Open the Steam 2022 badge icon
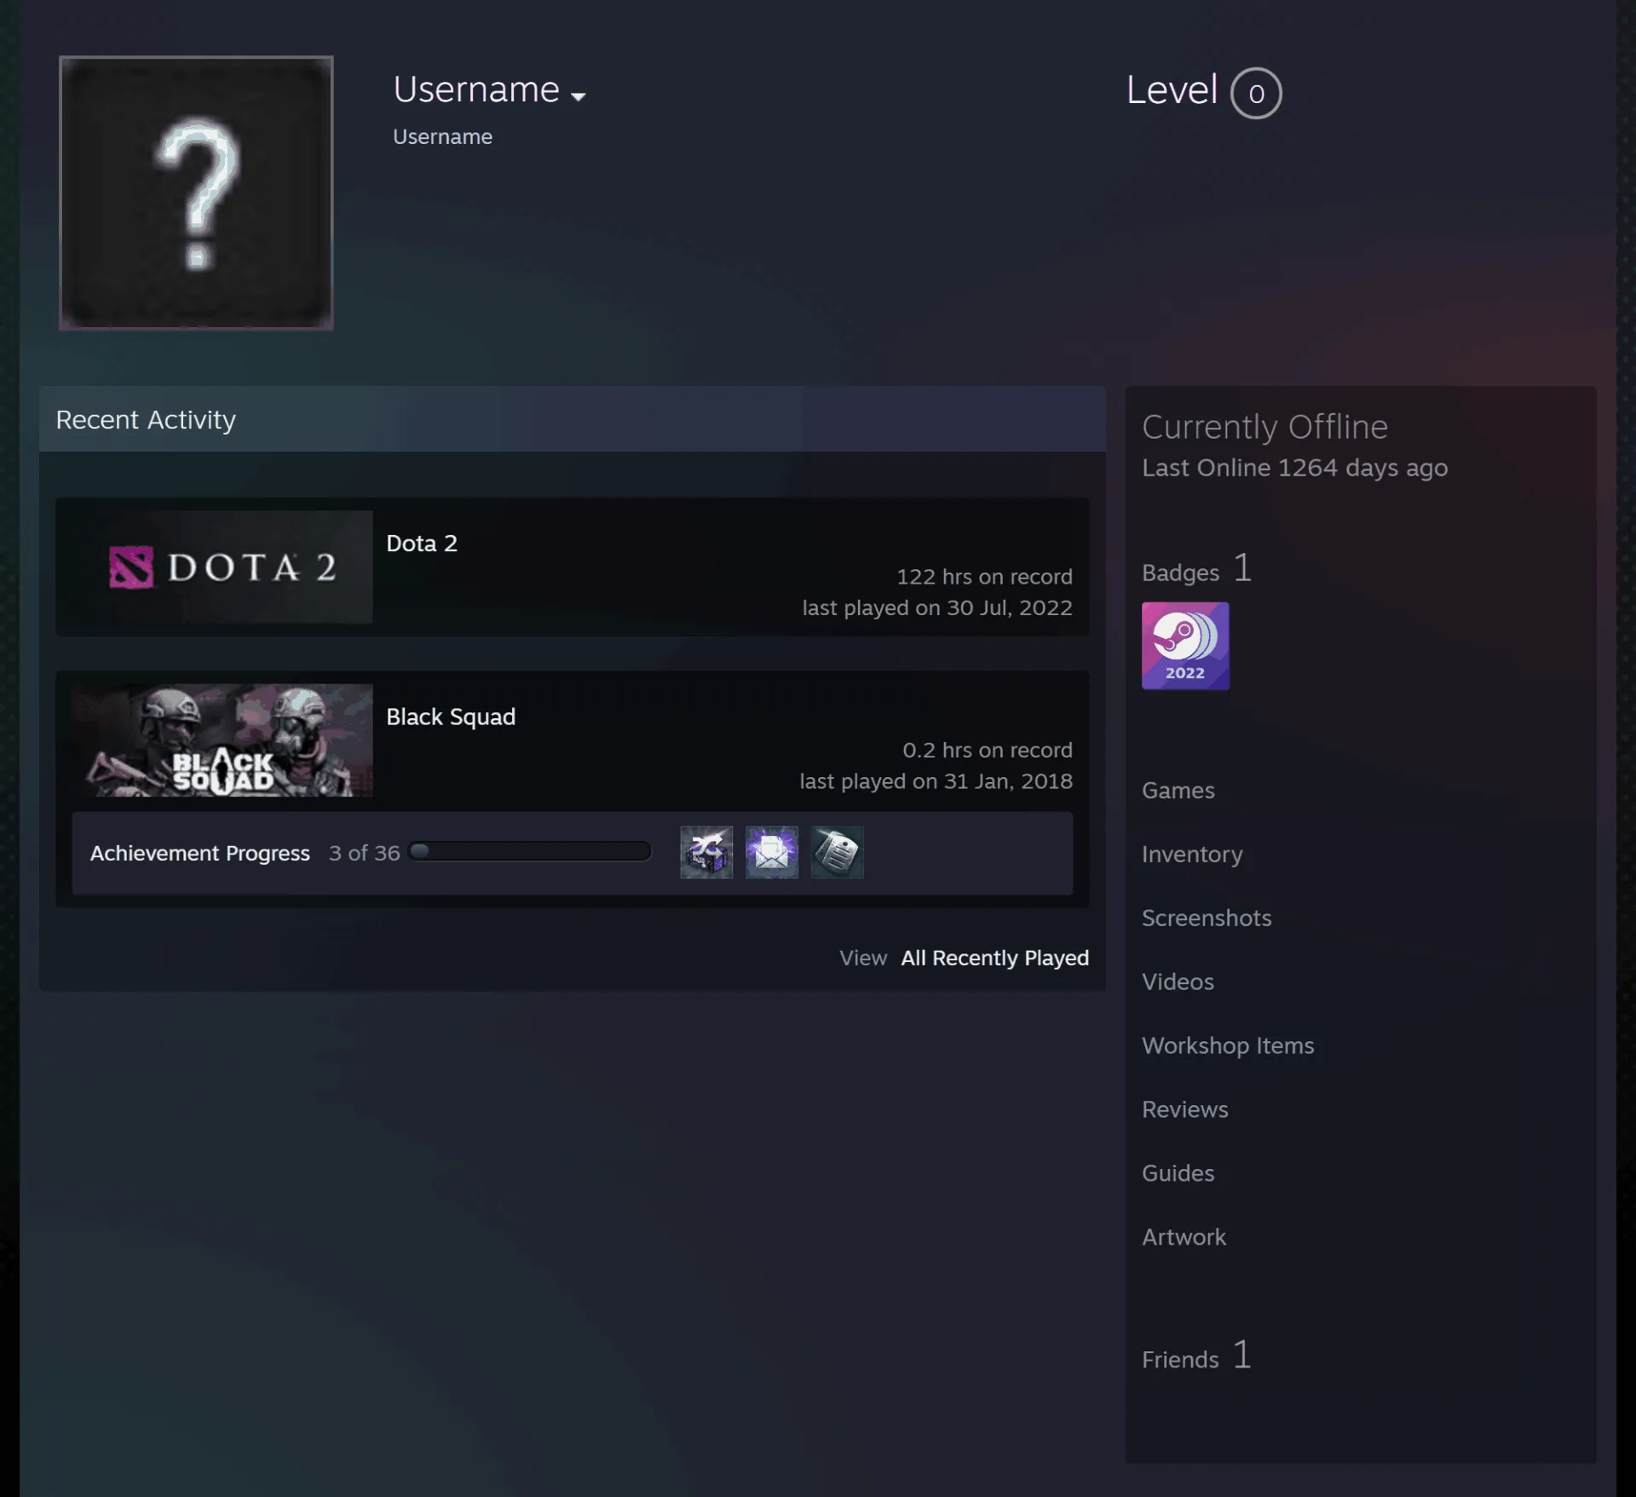The width and height of the screenshot is (1636, 1497). tap(1185, 646)
